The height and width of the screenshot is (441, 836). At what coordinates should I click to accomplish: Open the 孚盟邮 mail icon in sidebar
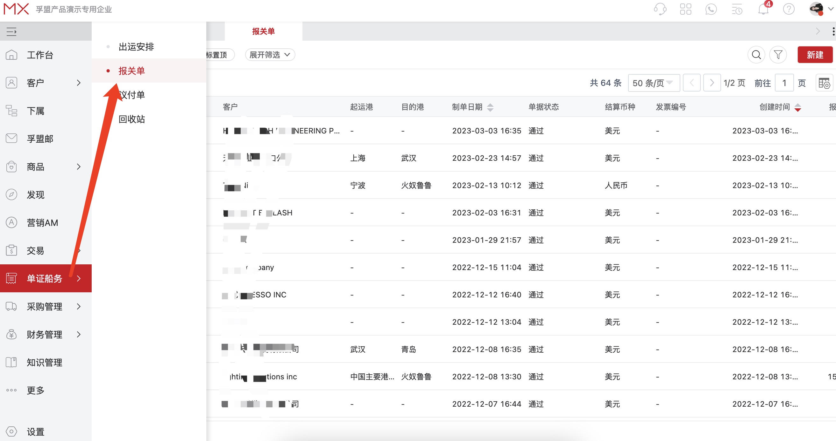[x=11, y=139]
